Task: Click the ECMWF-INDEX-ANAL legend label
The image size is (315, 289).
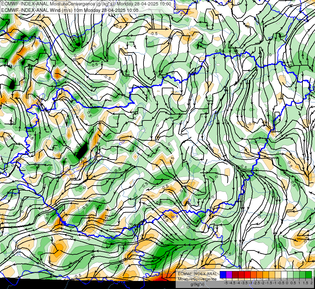Action: pyautogui.click(x=197, y=274)
